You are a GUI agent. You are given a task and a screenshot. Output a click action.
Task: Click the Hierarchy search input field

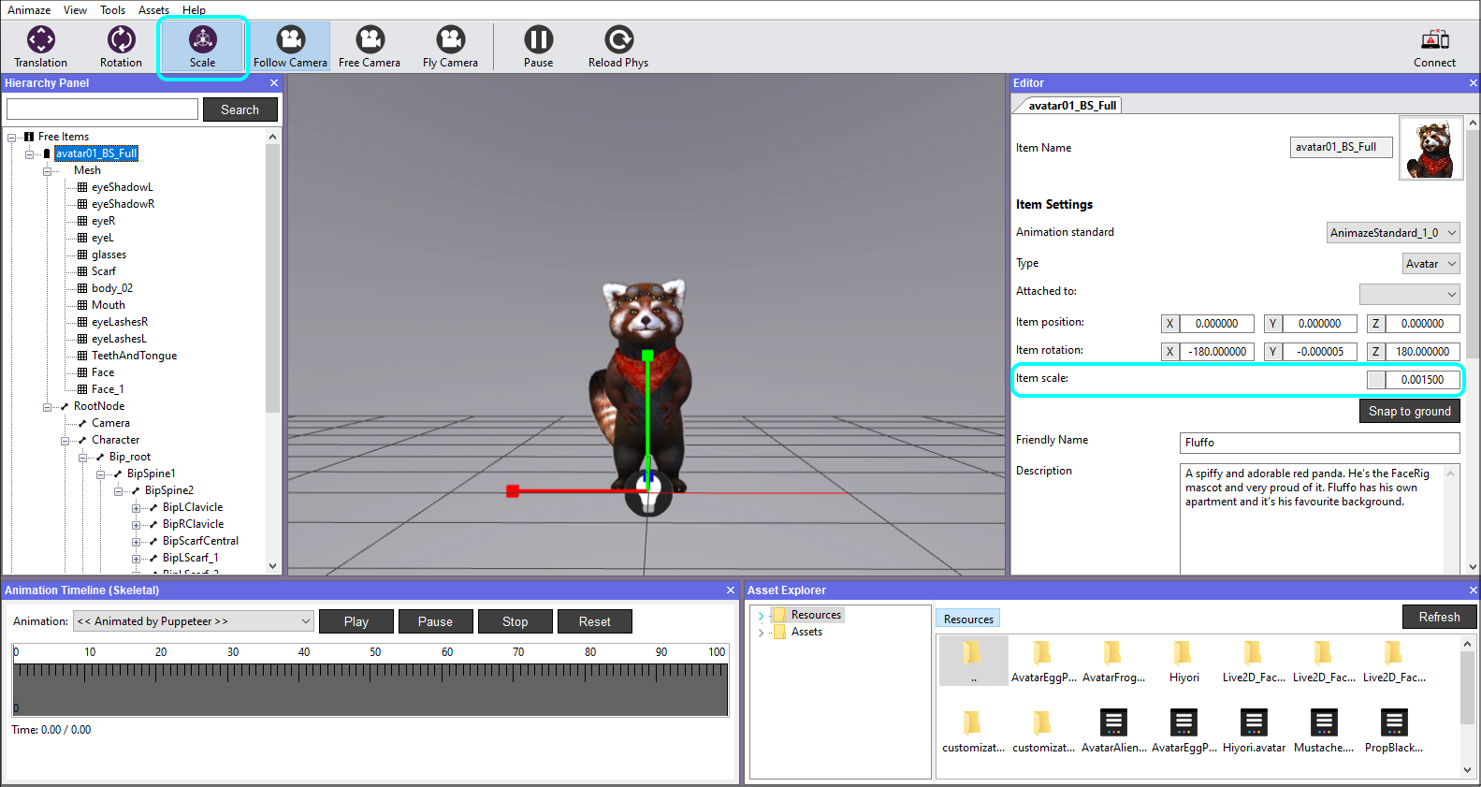[x=103, y=109]
